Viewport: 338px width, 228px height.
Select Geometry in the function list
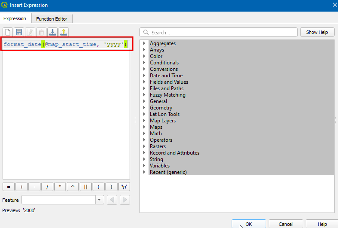pyautogui.click(x=161, y=108)
